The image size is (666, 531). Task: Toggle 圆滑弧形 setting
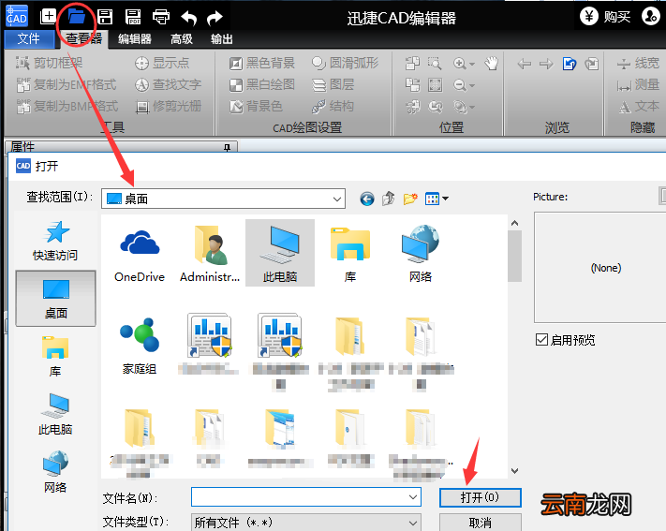tap(345, 63)
